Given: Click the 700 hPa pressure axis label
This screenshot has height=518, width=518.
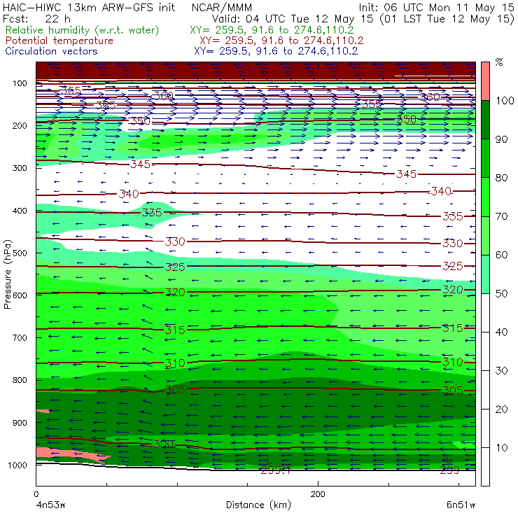Looking at the screenshot, I should coord(20,337).
